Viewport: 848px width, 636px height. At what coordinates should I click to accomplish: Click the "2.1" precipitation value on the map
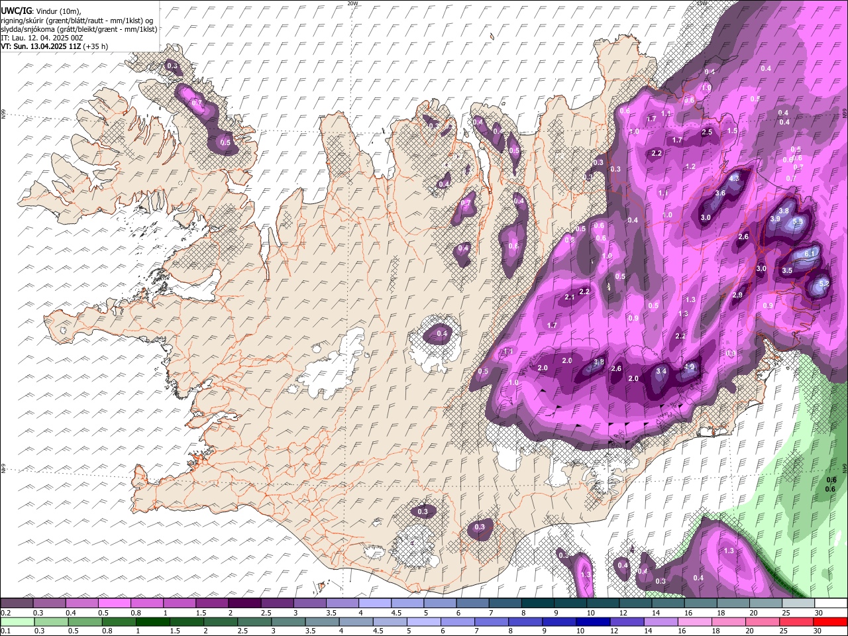[570, 297]
